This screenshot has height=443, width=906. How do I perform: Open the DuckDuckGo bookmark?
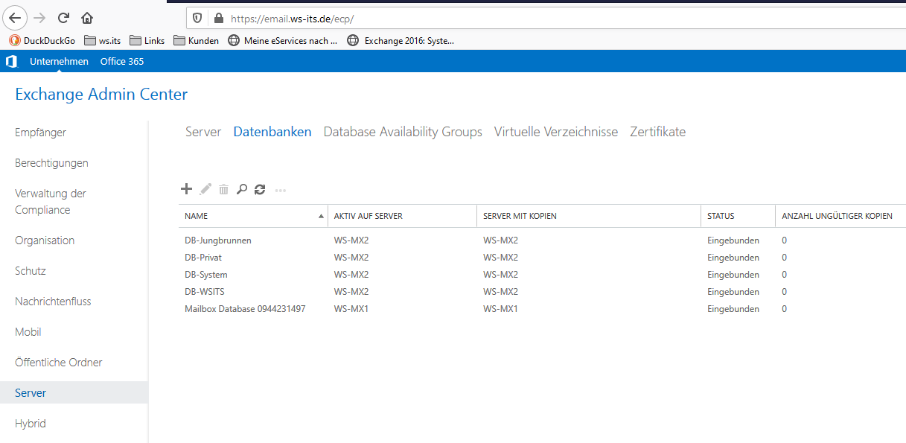coord(42,41)
